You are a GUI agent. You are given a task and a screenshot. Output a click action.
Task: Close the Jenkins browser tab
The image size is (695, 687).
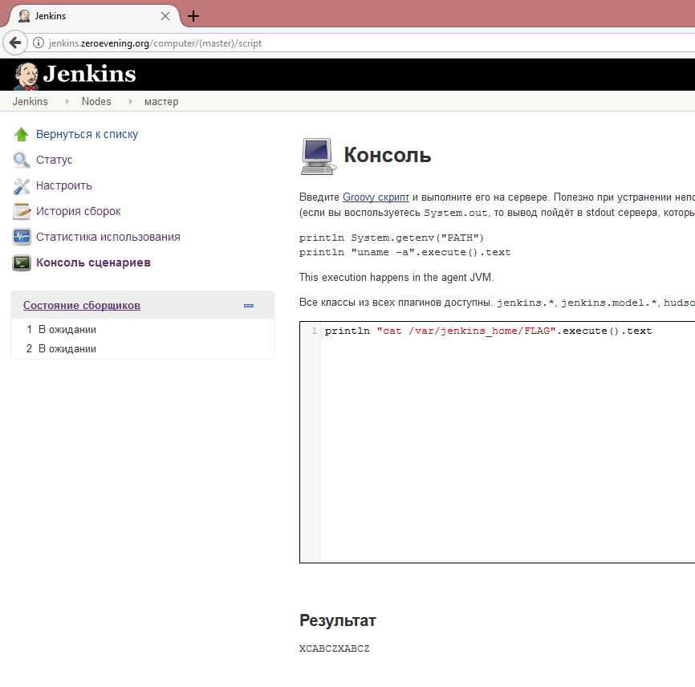[165, 16]
